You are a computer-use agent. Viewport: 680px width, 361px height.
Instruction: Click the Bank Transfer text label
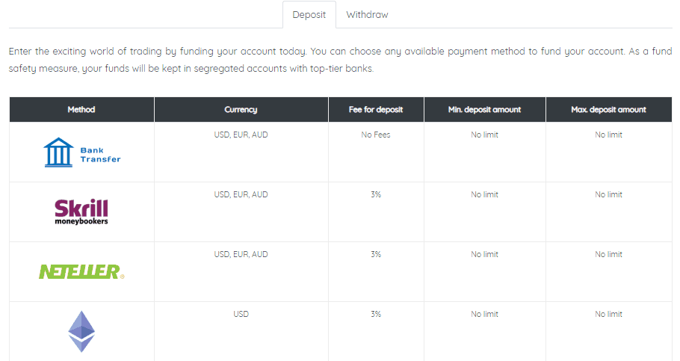(100, 155)
